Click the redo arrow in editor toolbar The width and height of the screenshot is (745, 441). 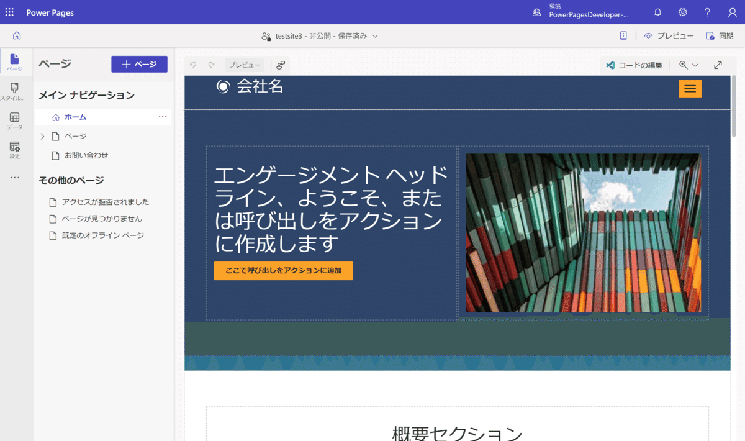pyautogui.click(x=211, y=65)
